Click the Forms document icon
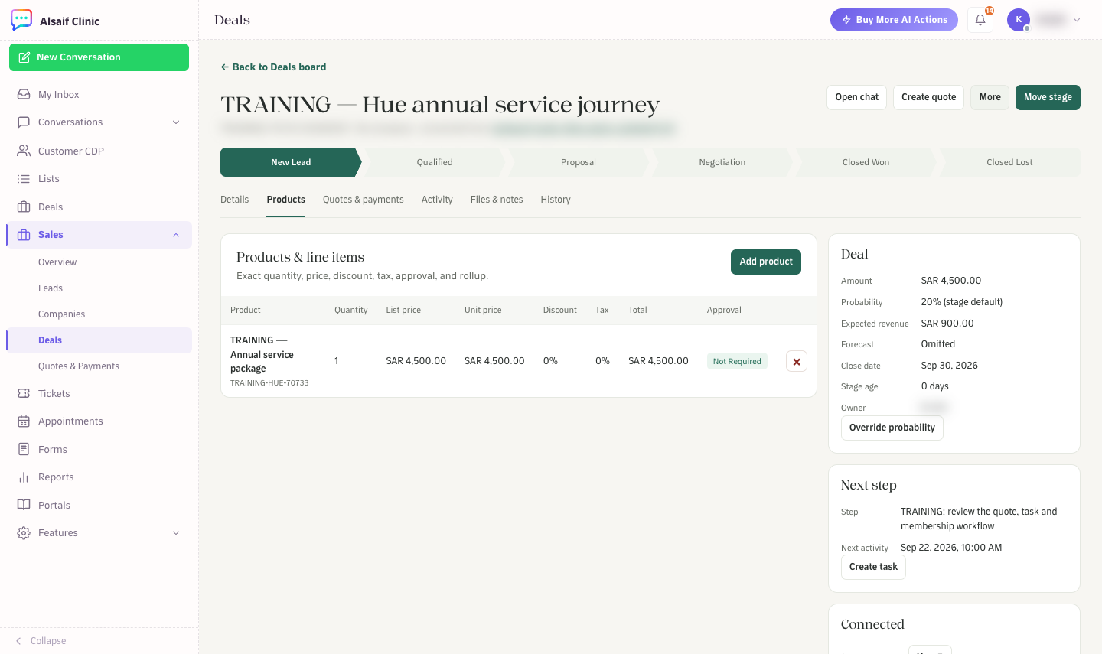Screen dimensions: 1102x654 click(24, 450)
